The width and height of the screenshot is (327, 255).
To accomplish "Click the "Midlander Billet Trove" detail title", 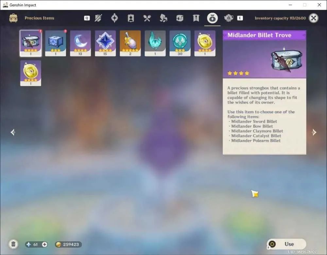I will (259, 35).
